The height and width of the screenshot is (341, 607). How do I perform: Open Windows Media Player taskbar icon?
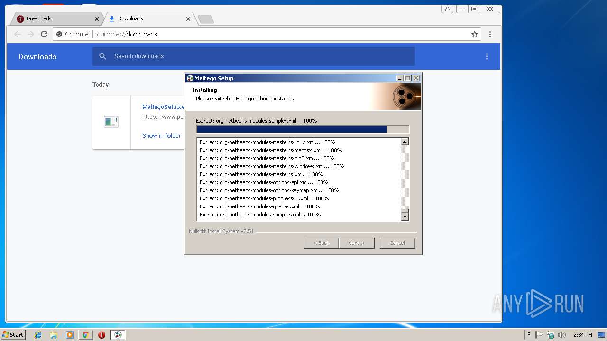point(70,335)
